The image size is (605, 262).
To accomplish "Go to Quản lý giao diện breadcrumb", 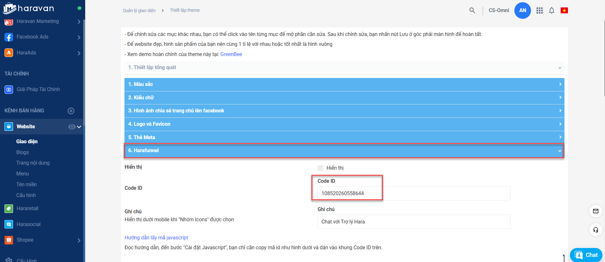I will 139,11.
